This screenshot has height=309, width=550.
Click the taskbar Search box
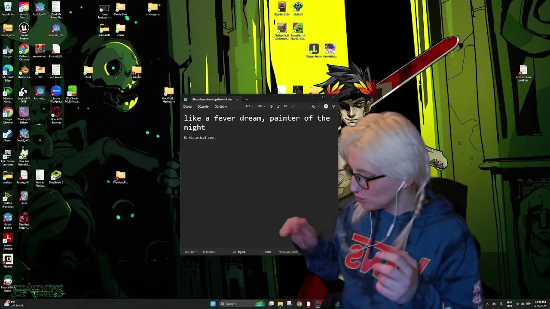coord(241,304)
